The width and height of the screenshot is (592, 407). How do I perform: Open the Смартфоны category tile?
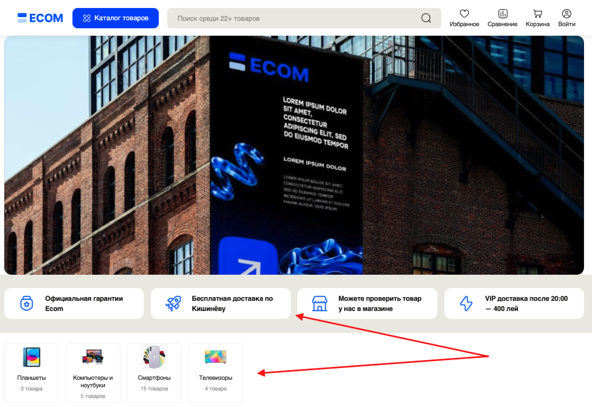[154, 372]
